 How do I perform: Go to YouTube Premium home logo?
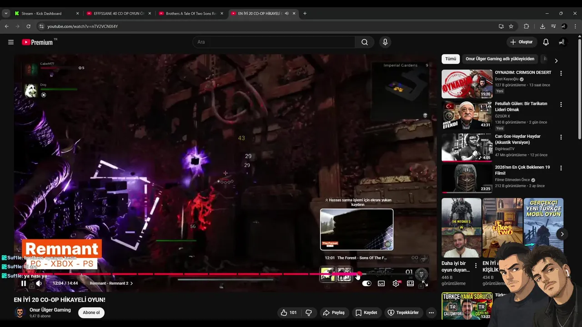(37, 42)
